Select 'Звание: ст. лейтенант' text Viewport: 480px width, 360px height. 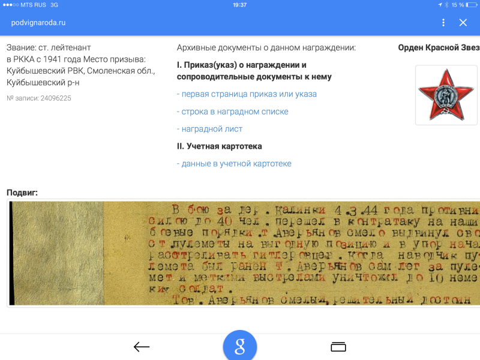click(x=49, y=48)
